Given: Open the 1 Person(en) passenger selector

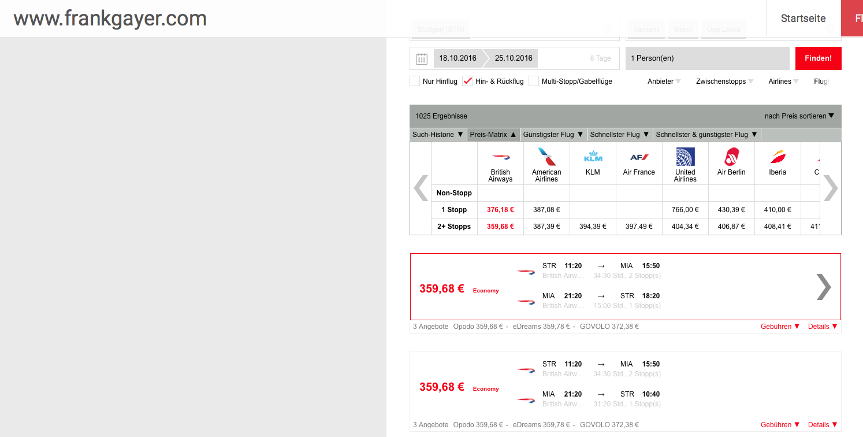Looking at the screenshot, I should point(708,58).
